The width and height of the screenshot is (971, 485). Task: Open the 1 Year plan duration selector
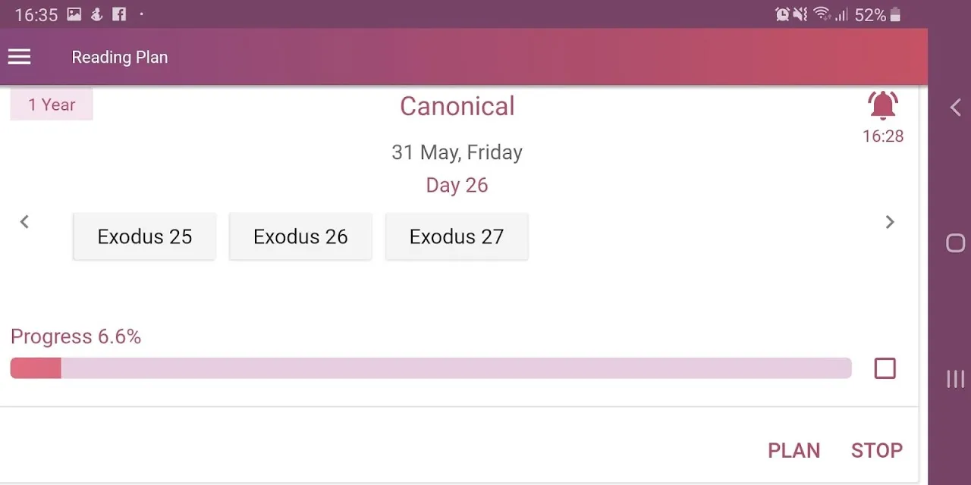[x=52, y=105]
